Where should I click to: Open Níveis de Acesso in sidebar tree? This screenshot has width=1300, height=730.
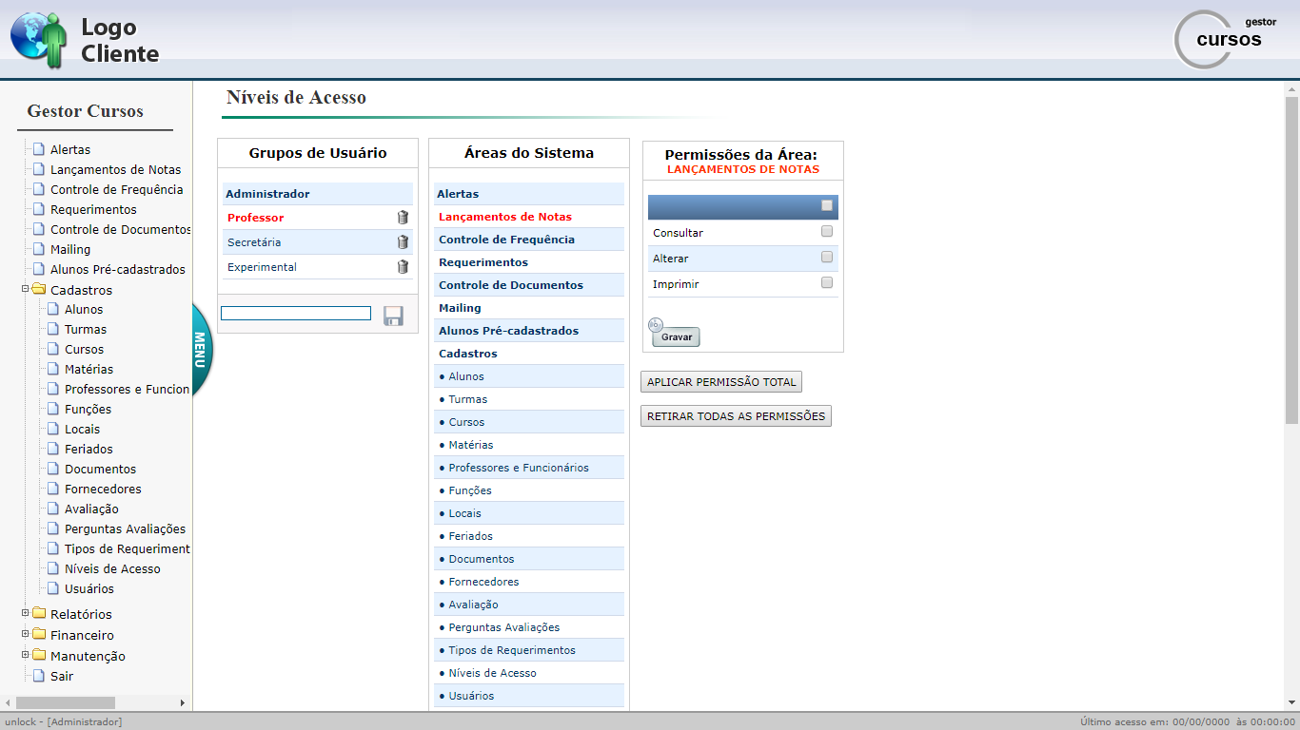point(112,568)
